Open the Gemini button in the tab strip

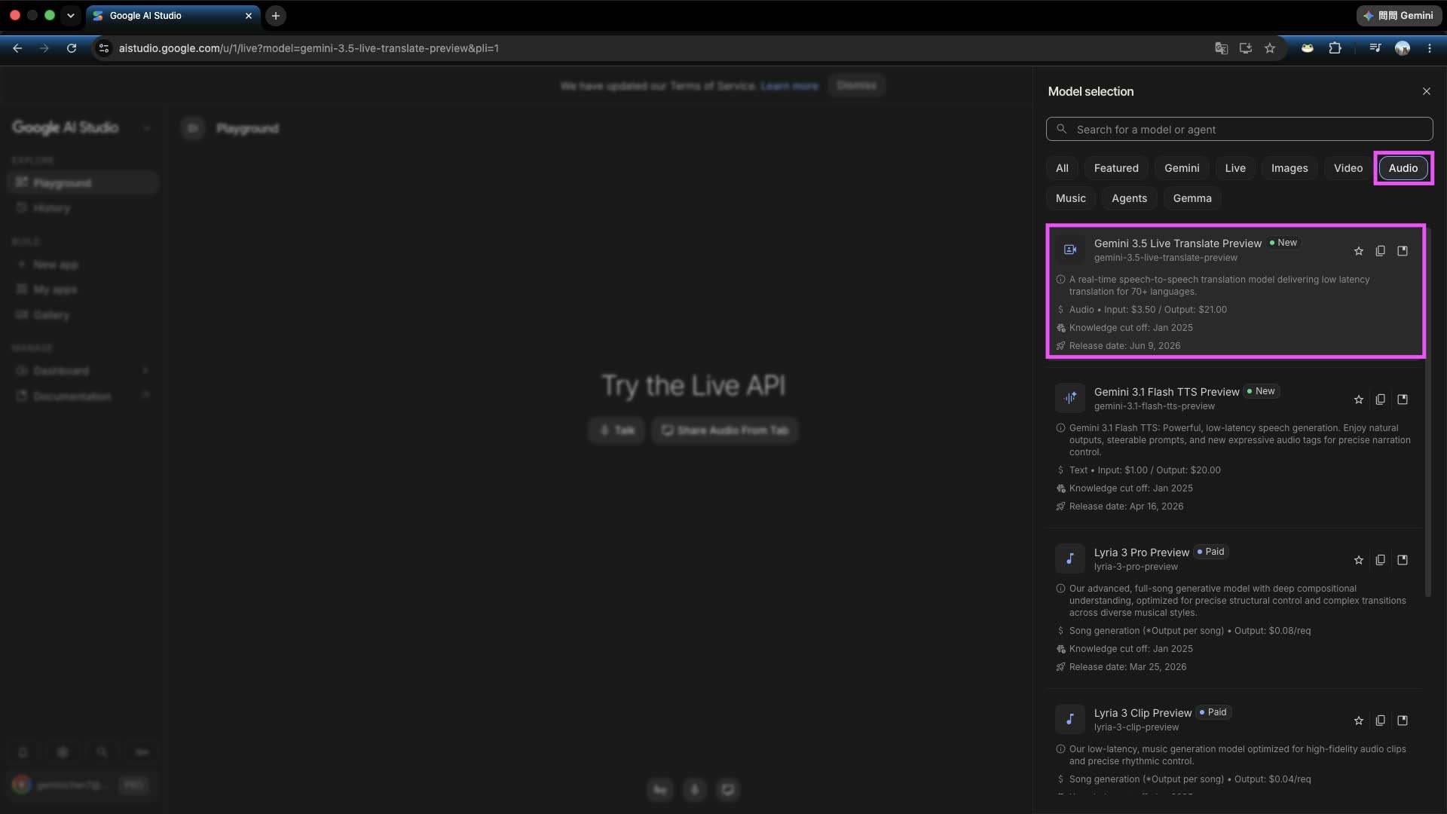pyautogui.click(x=1399, y=16)
